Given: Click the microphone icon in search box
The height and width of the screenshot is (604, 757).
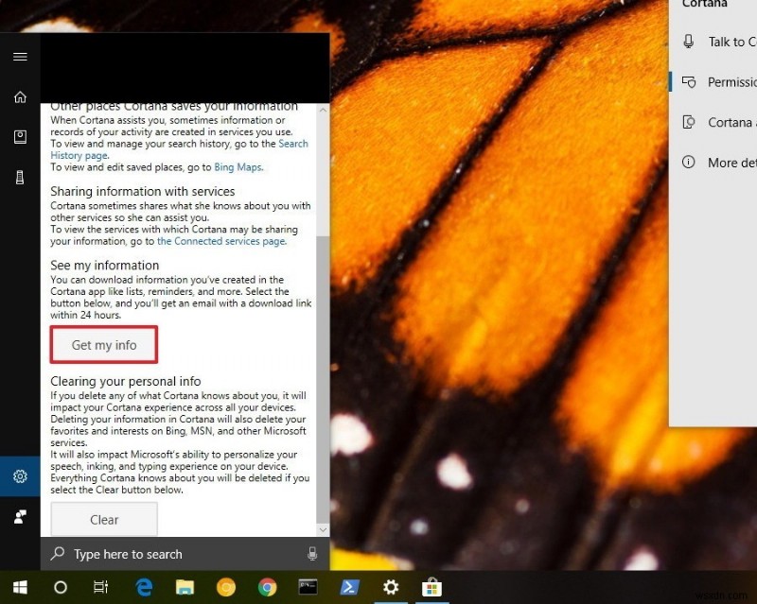Looking at the screenshot, I should [312, 553].
